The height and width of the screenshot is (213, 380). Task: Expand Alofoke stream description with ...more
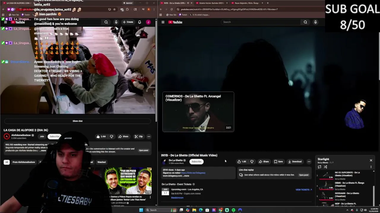point(43,151)
